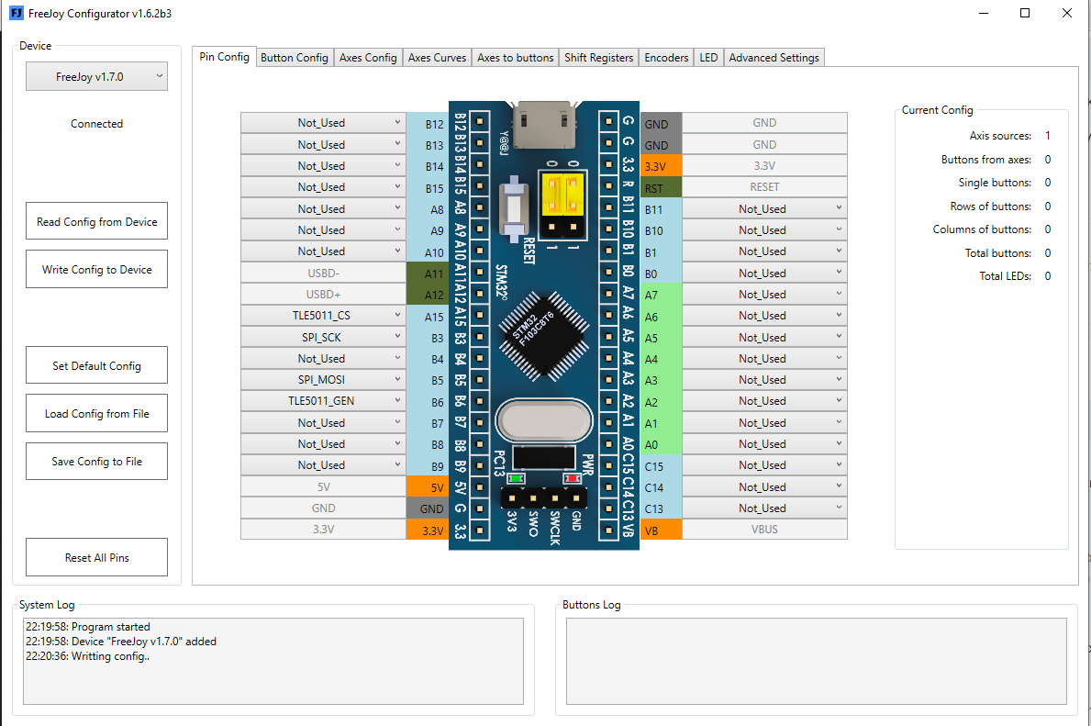
Task: Open the pin B11 function dropdown
Action: pos(764,209)
